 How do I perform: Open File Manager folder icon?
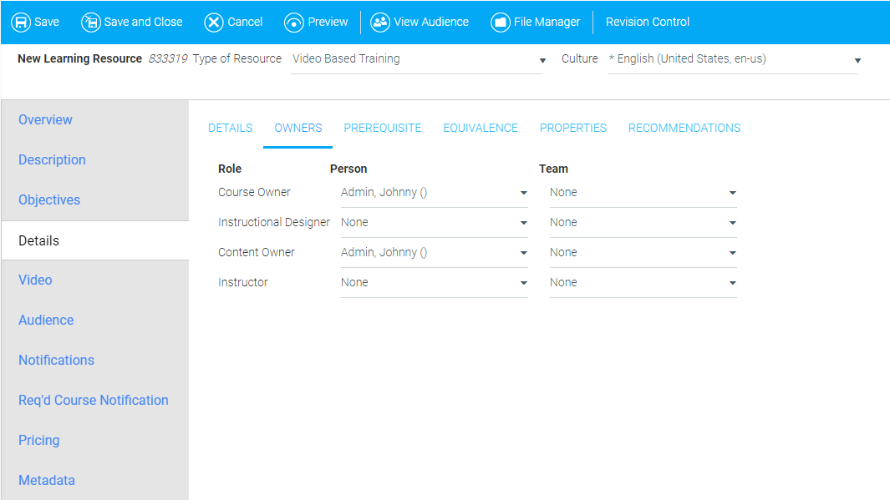(x=501, y=23)
